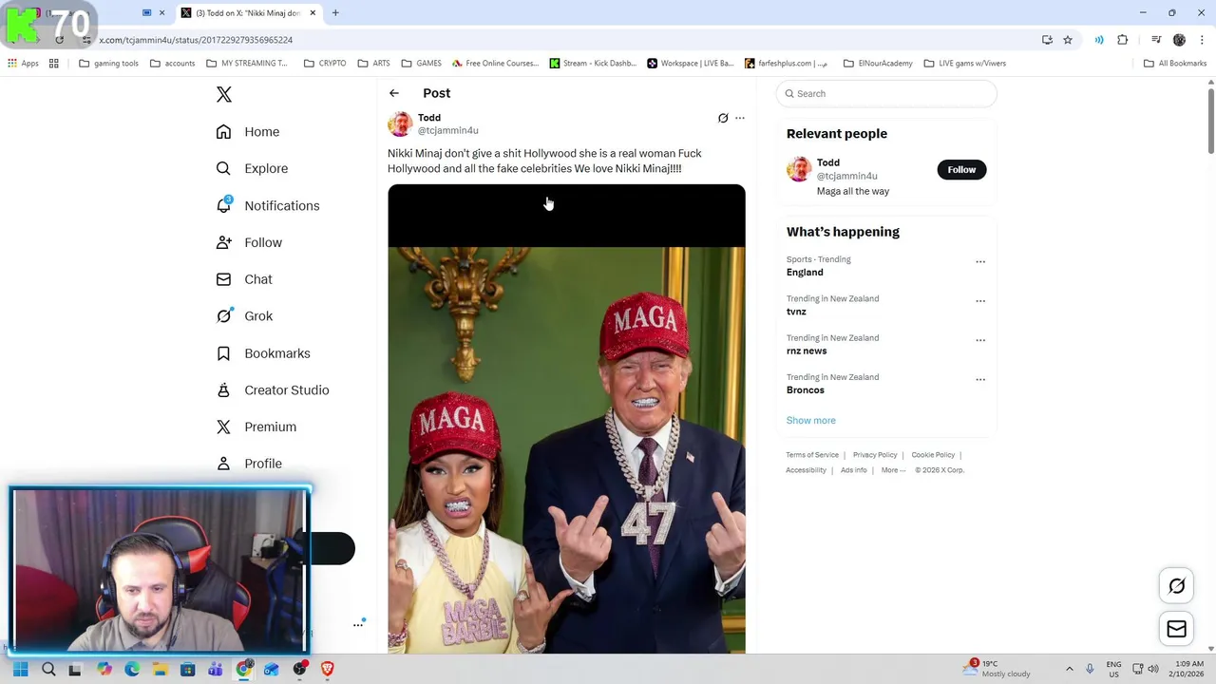The height and width of the screenshot is (684, 1216).
Task: Open the Free Online Courses bookmark
Action: point(495,64)
